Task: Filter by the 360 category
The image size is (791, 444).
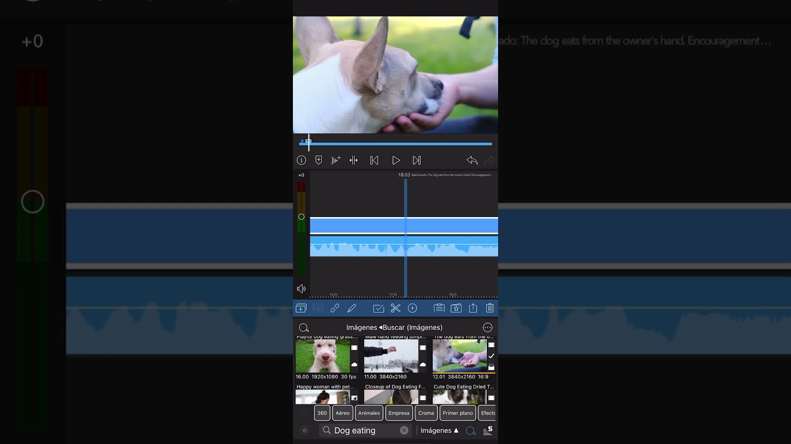Action: (x=322, y=413)
